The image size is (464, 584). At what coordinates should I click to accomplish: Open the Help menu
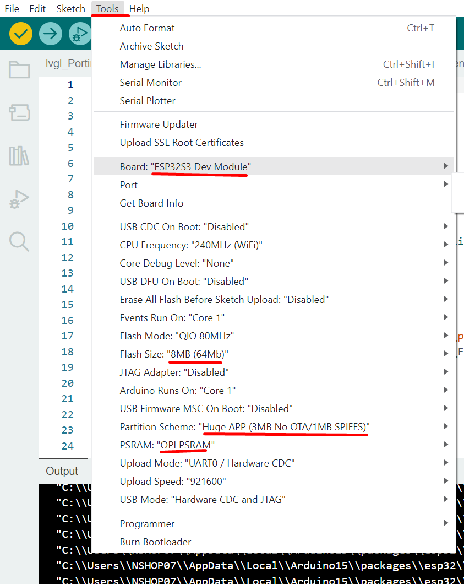[139, 9]
